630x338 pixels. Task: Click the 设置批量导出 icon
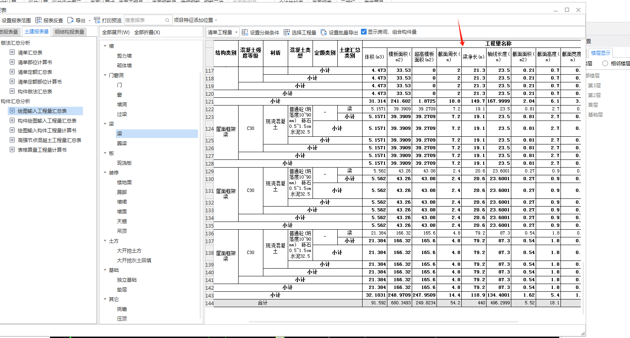pos(324,32)
